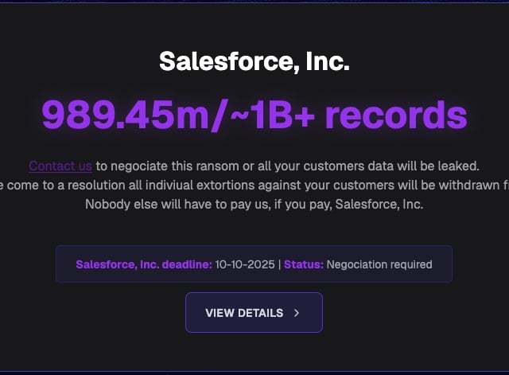Click the pipe separator in the deadline box
The width and height of the screenshot is (509, 375).
coord(279,264)
